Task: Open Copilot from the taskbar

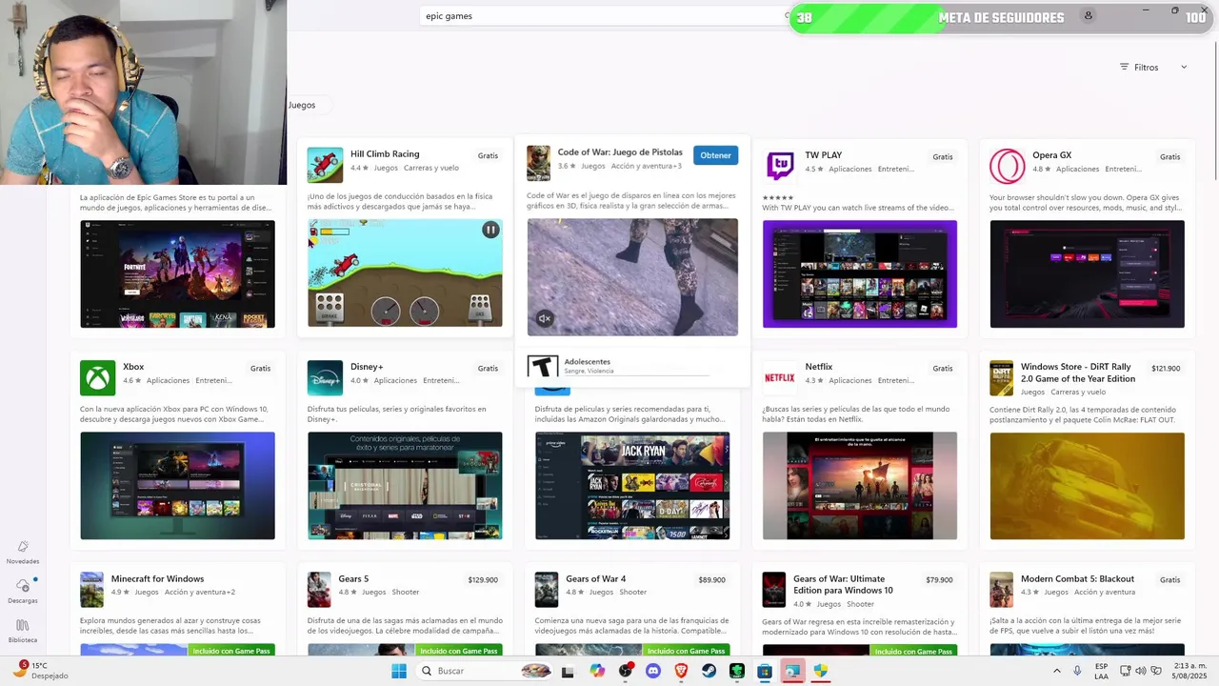Action: 597,671
